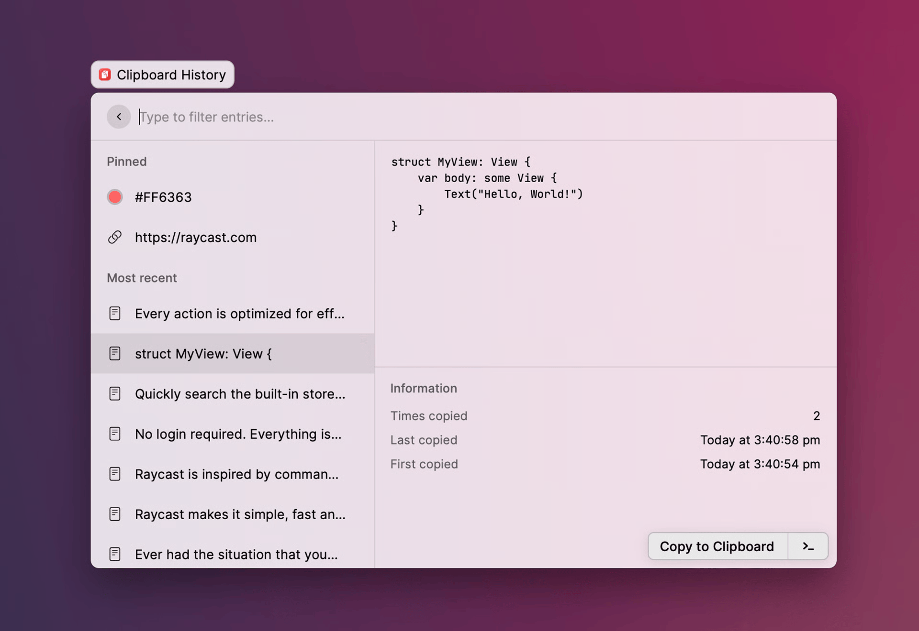The image size is (919, 631).
Task: Click the link icon beside raycast.com
Action: 115,237
